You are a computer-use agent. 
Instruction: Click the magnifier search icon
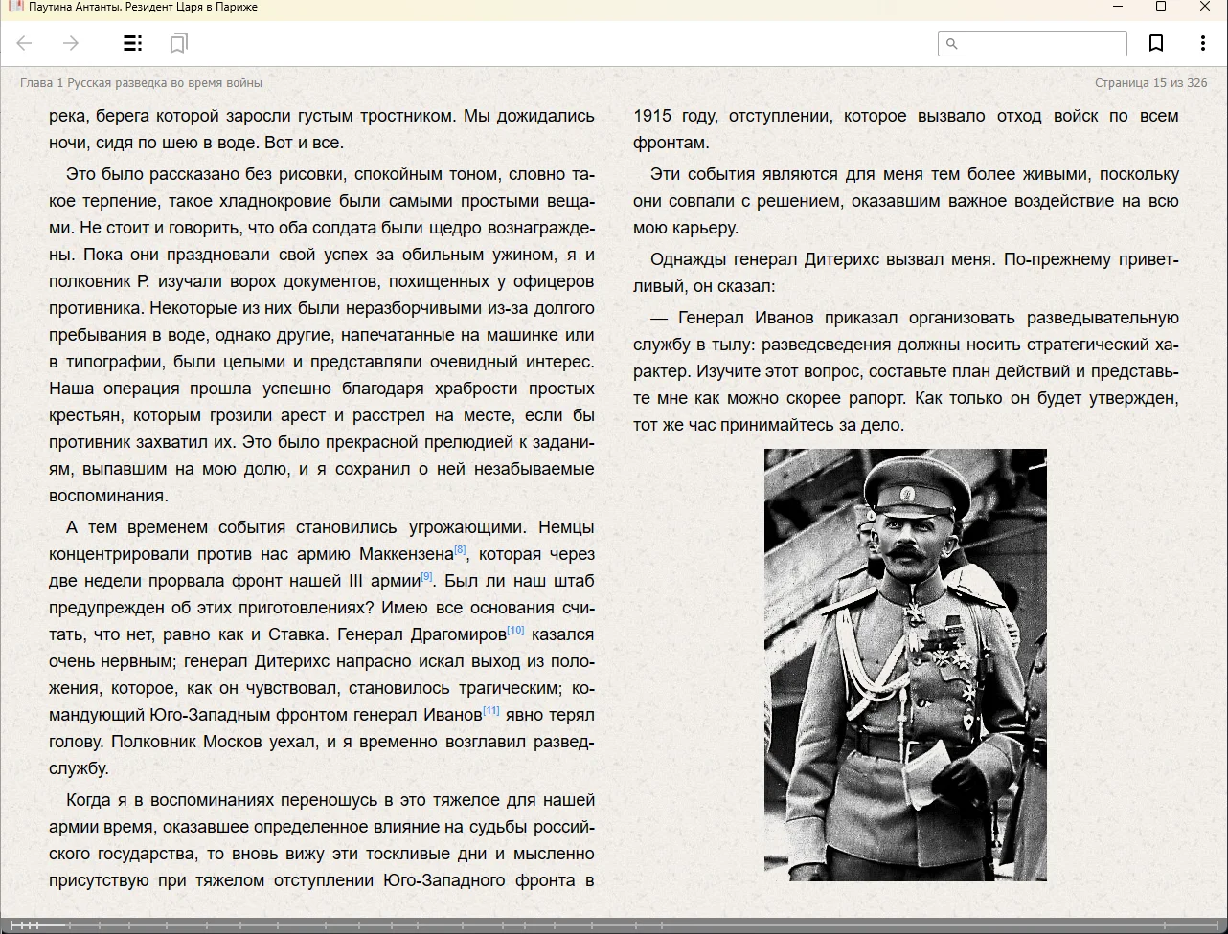click(x=951, y=43)
